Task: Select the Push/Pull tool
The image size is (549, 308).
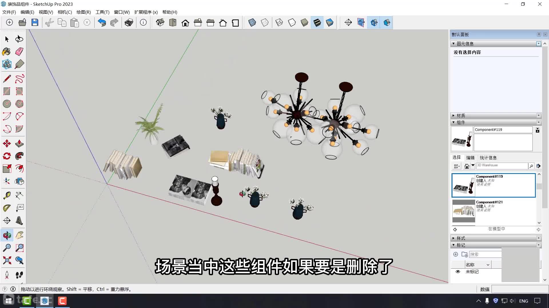Action: click(x=19, y=143)
